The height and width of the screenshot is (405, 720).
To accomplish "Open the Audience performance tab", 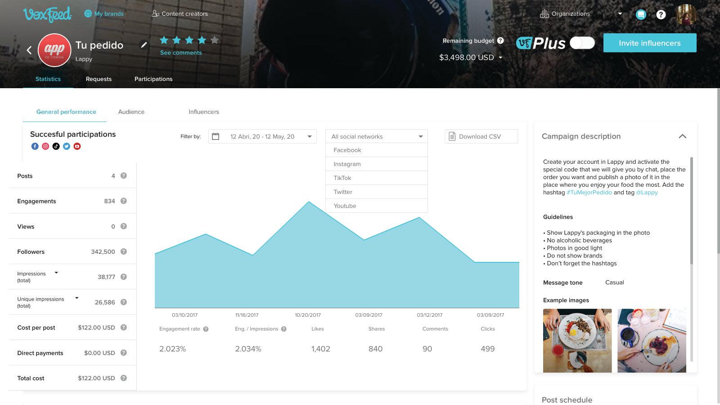I will [131, 112].
